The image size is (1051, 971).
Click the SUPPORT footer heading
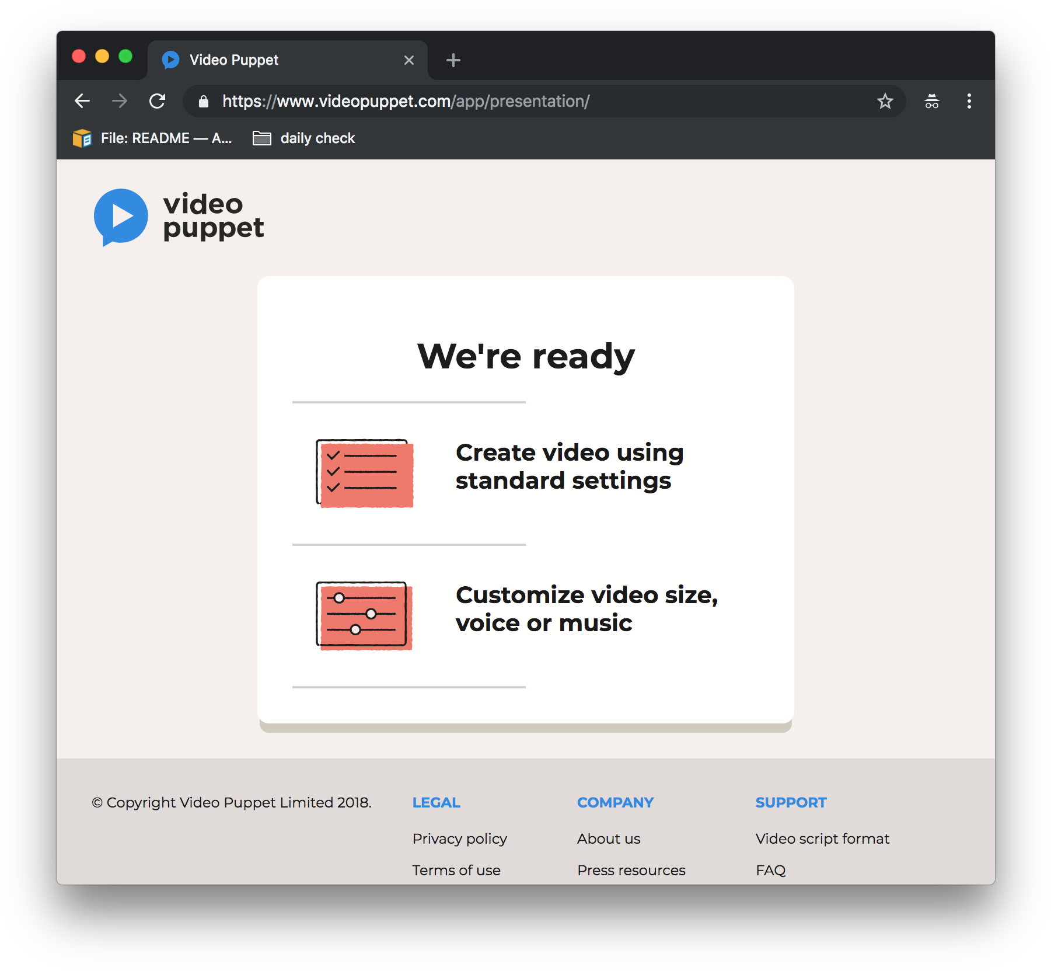click(x=791, y=803)
